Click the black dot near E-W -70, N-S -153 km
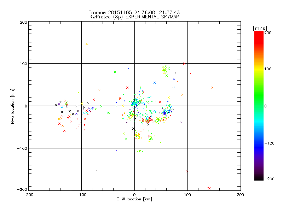 (97, 170)
